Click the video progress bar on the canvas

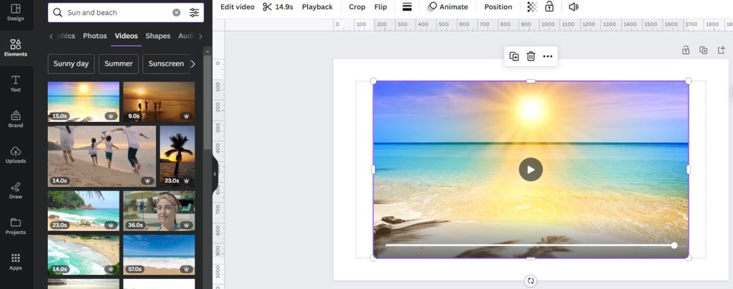(x=528, y=245)
